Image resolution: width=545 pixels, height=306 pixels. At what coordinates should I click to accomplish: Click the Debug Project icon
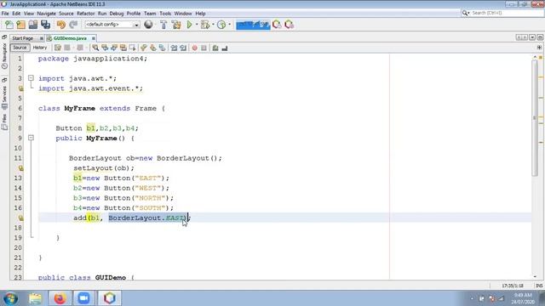(x=205, y=25)
